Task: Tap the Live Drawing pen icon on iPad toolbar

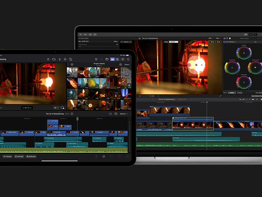Action: (x=65, y=59)
